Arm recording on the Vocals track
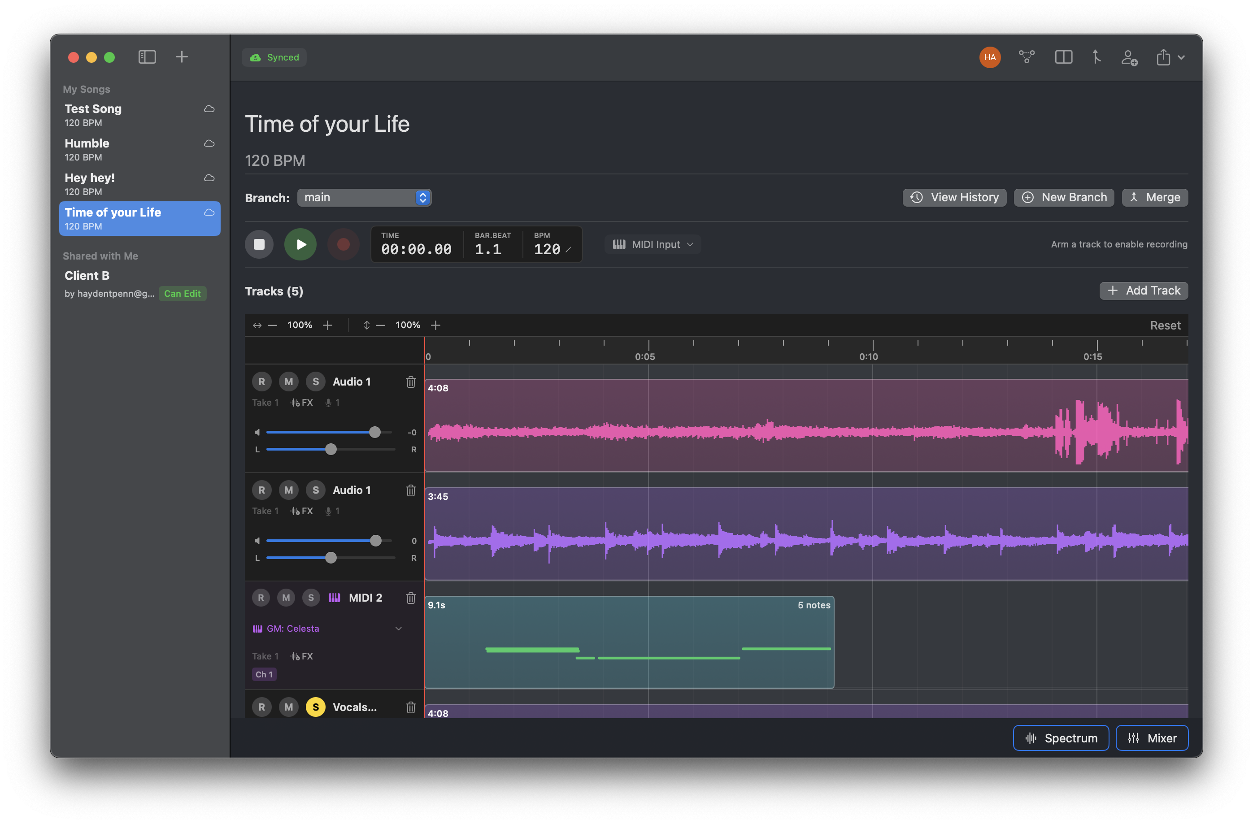This screenshot has width=1253, height=824. pyautogui.click(x=261, y=707)
